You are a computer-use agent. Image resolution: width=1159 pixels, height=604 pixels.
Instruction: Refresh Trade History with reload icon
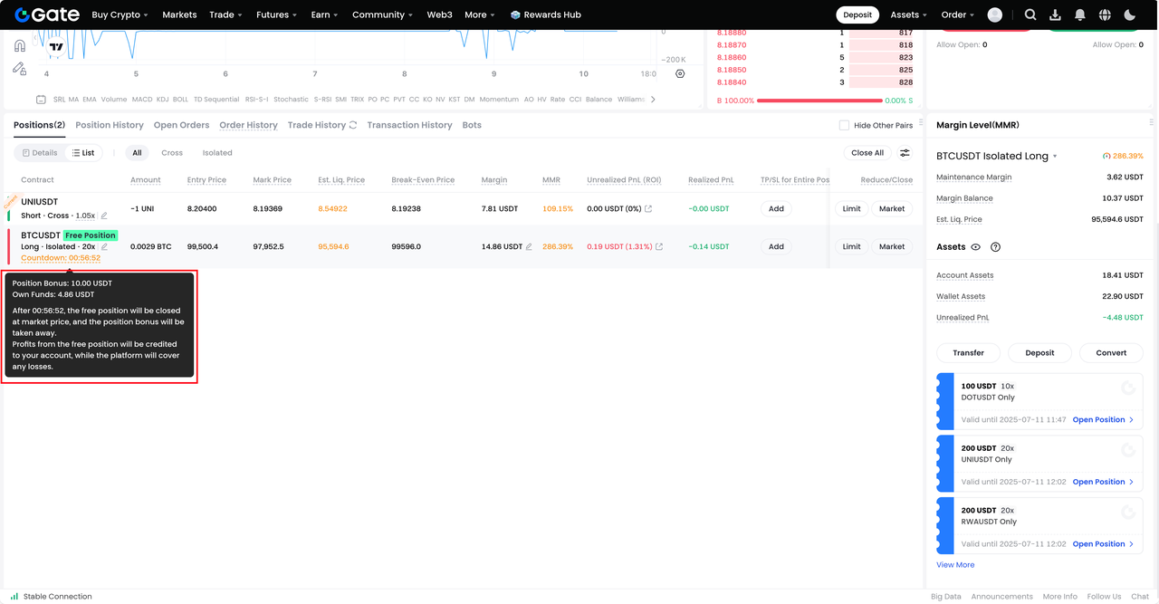(353, 125)
